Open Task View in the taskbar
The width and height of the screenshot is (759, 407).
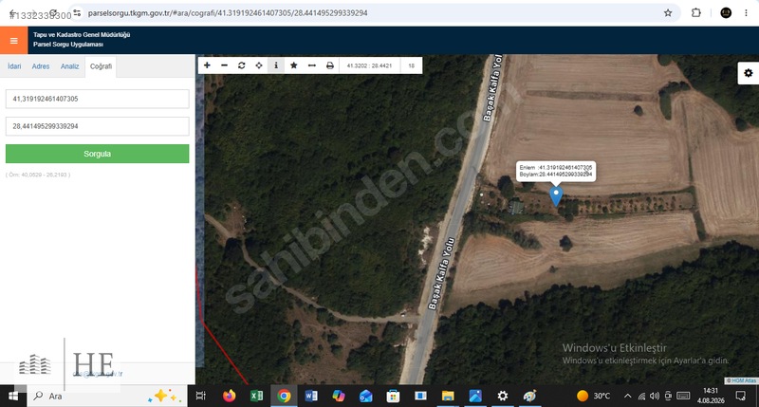coord(200,396)
